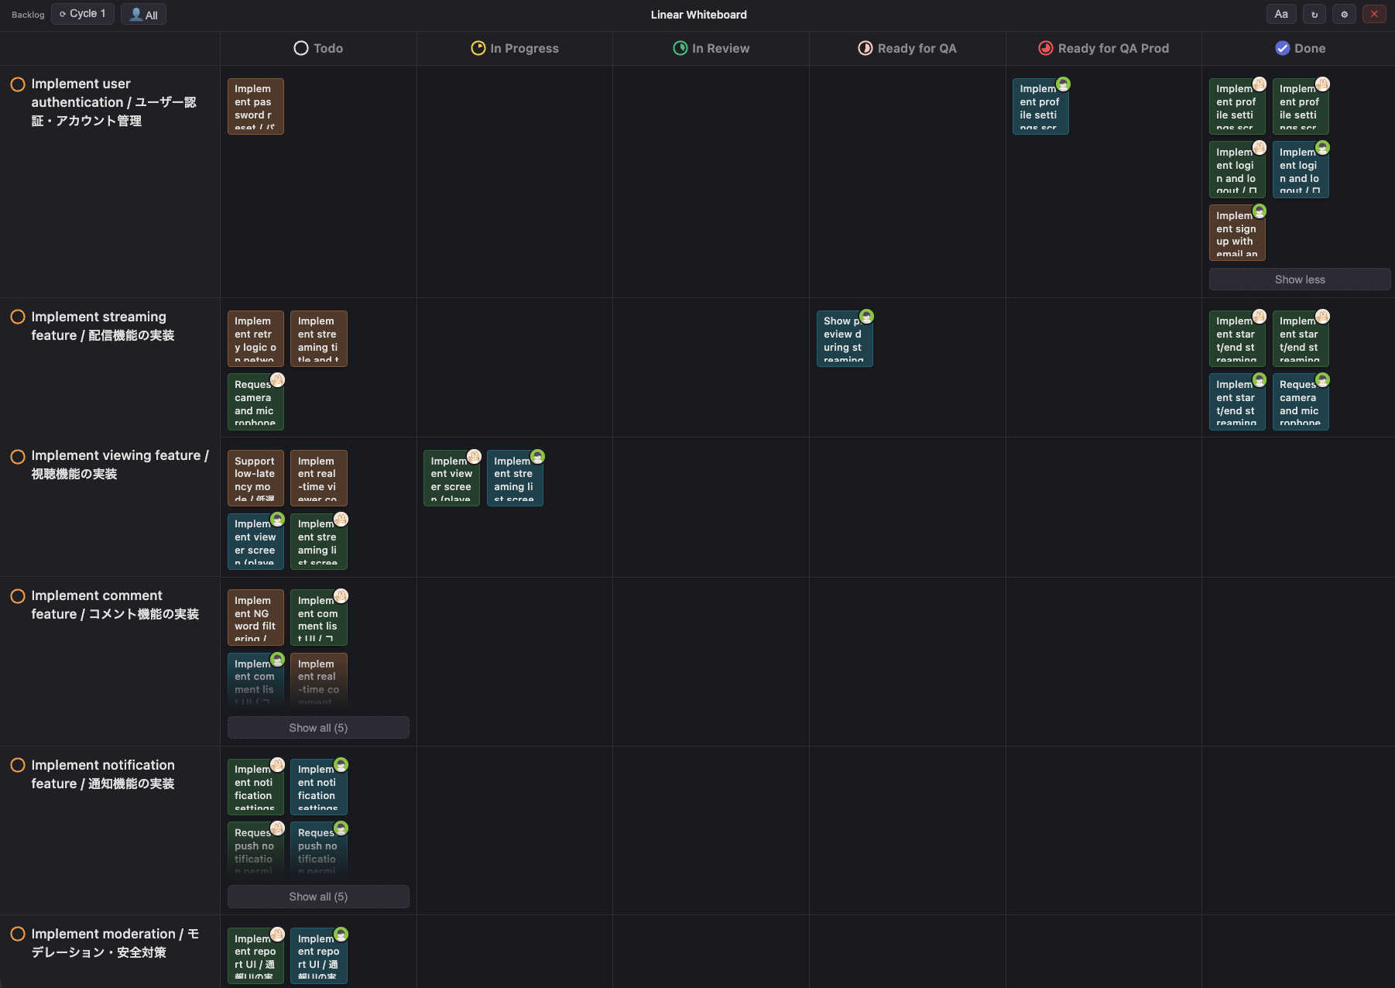
Task: Collapse Done cards with Show less
Action: (1299, 280)
